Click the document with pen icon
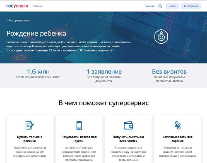 30,125
